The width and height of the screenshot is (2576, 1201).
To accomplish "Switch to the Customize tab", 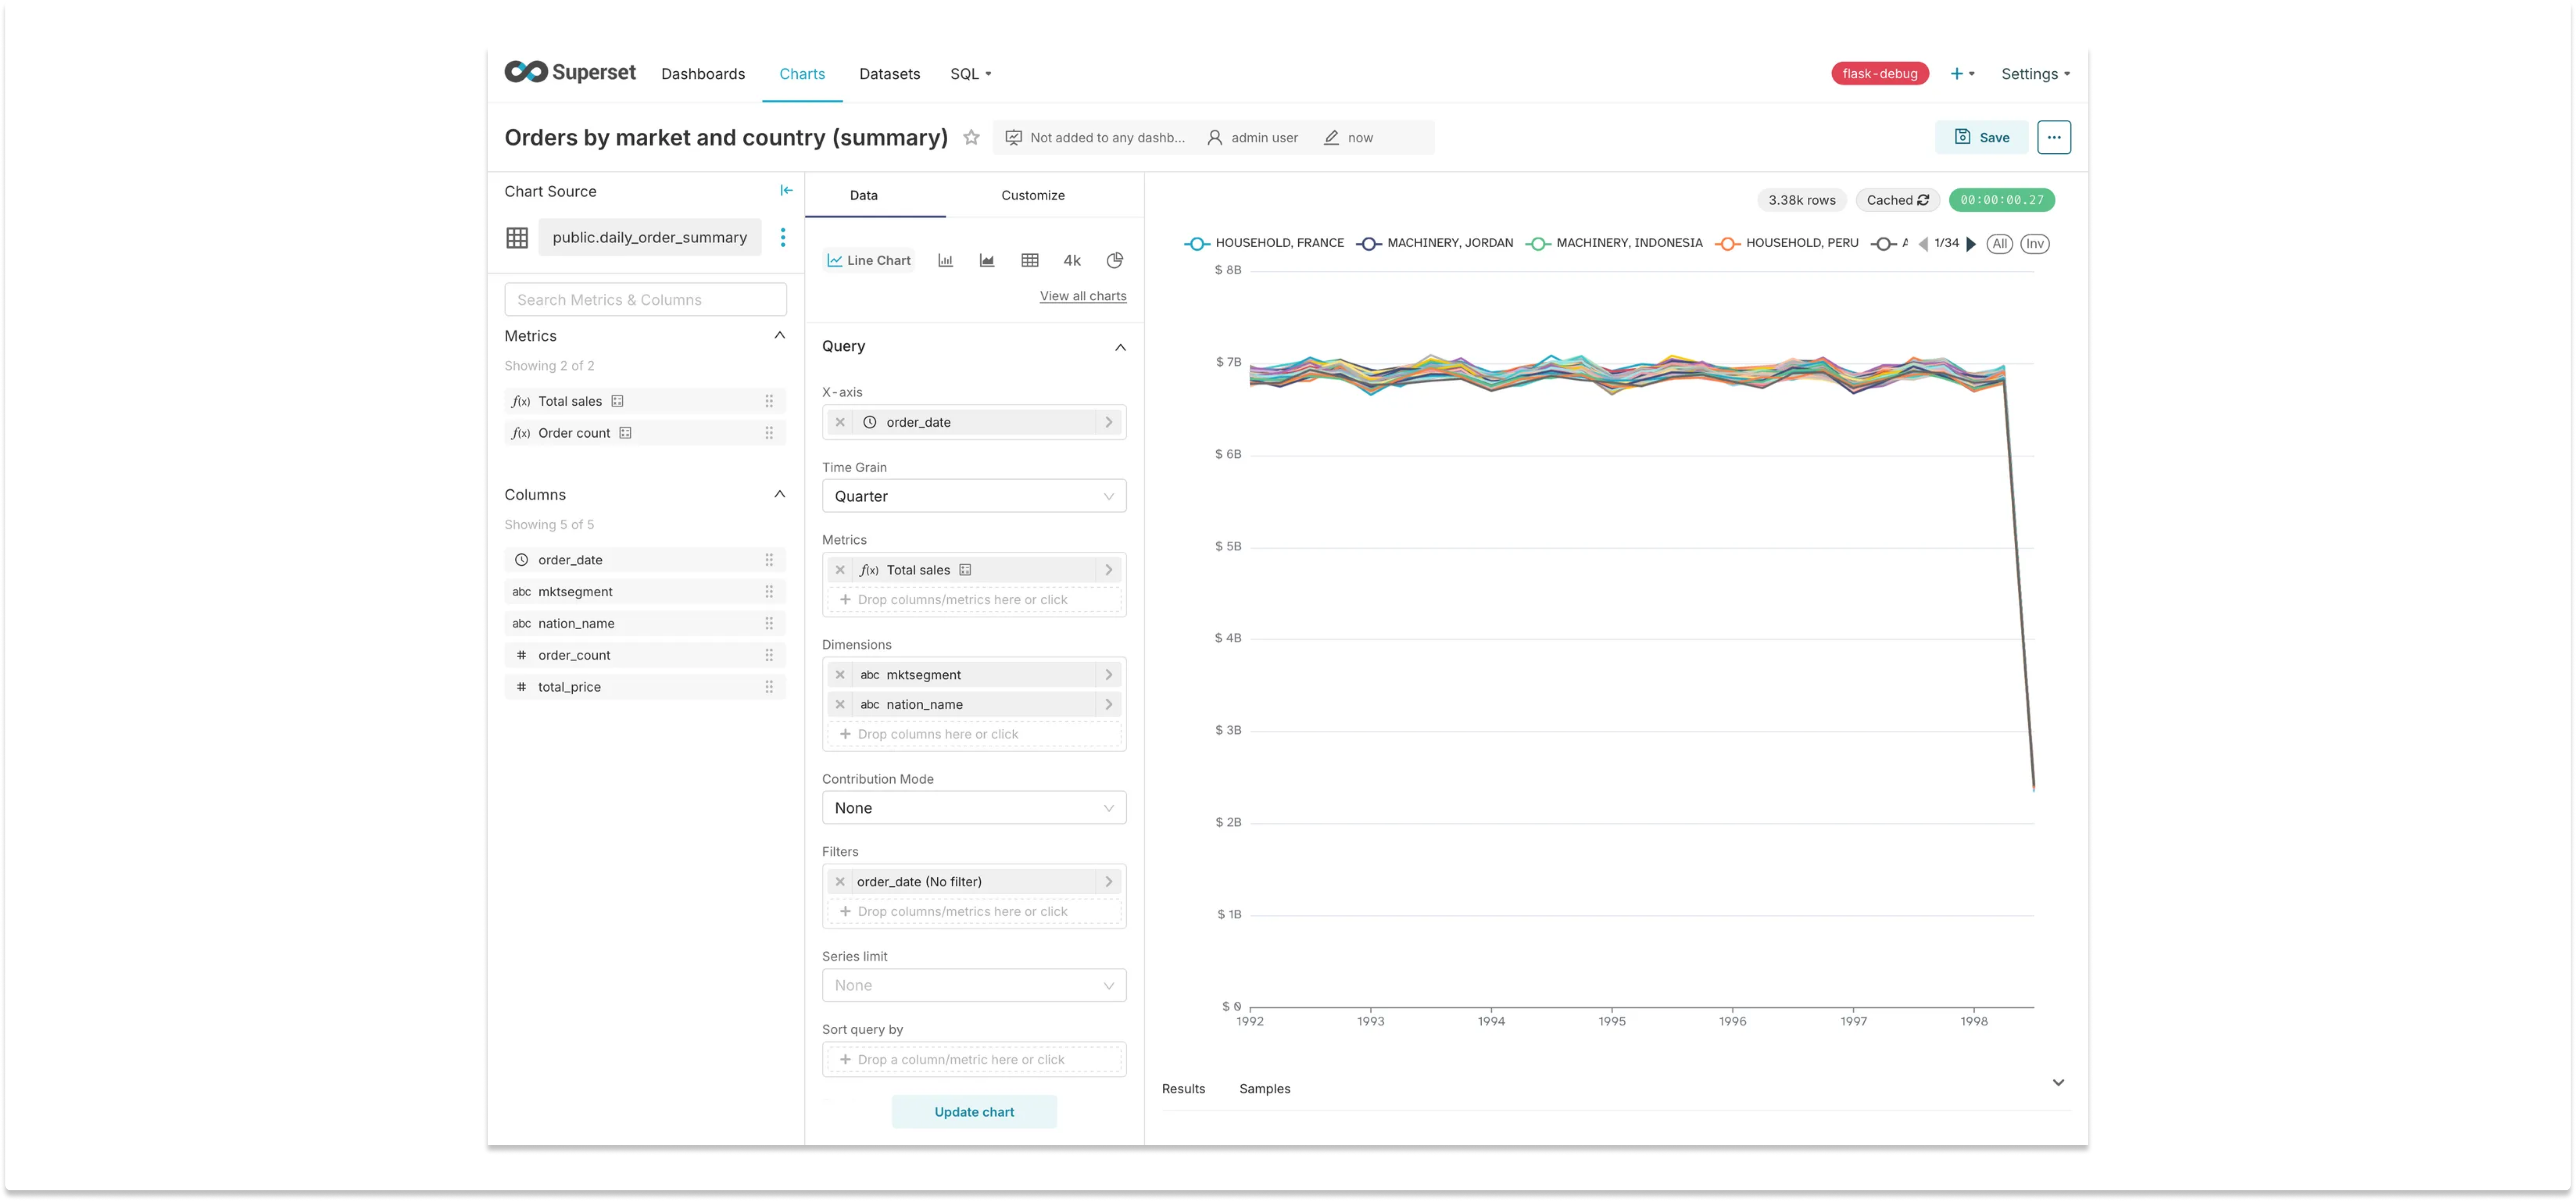I will [1033, 195].
